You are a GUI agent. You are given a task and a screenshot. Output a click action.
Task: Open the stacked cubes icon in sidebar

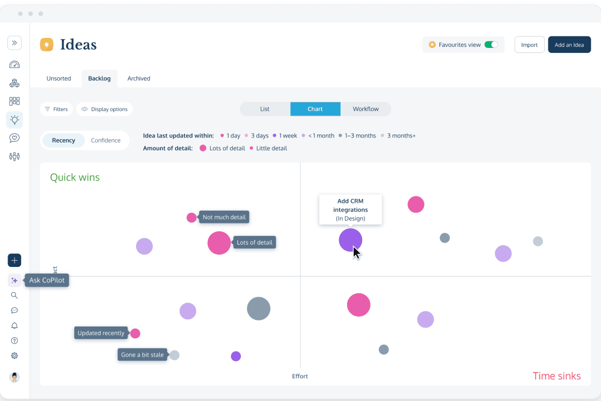(x=14, y=83)
